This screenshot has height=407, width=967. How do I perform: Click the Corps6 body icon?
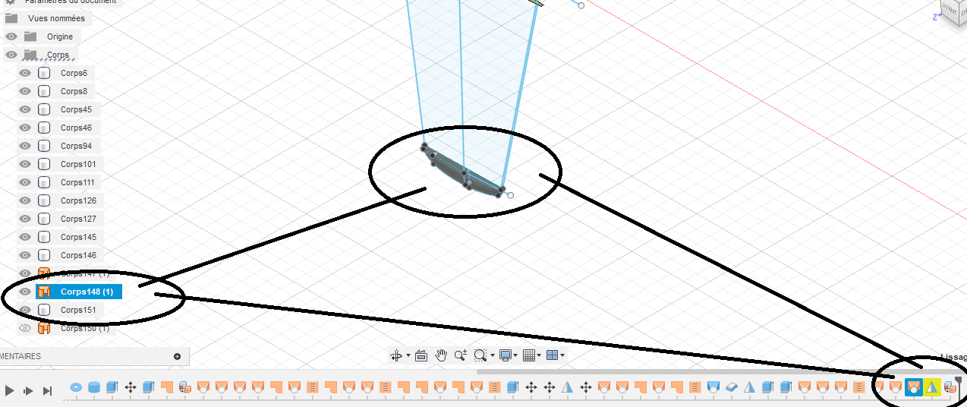pyautogui.click(x=44, y=73)
